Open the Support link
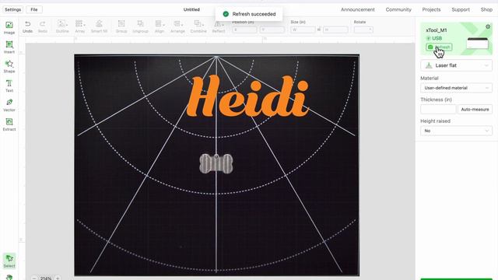This screenshot has height=280, width=498. 461,9
